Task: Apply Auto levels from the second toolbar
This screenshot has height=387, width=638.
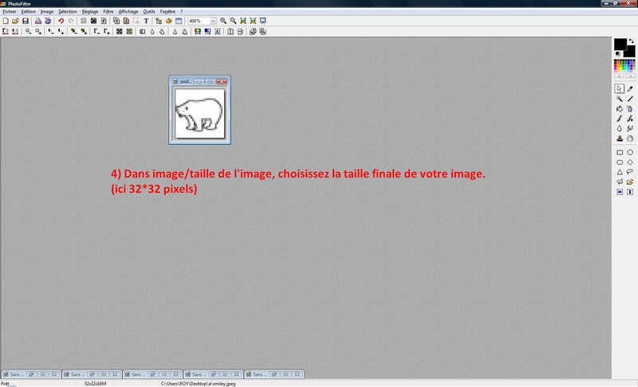Action: pyautogui.click(x=6, y=31)
